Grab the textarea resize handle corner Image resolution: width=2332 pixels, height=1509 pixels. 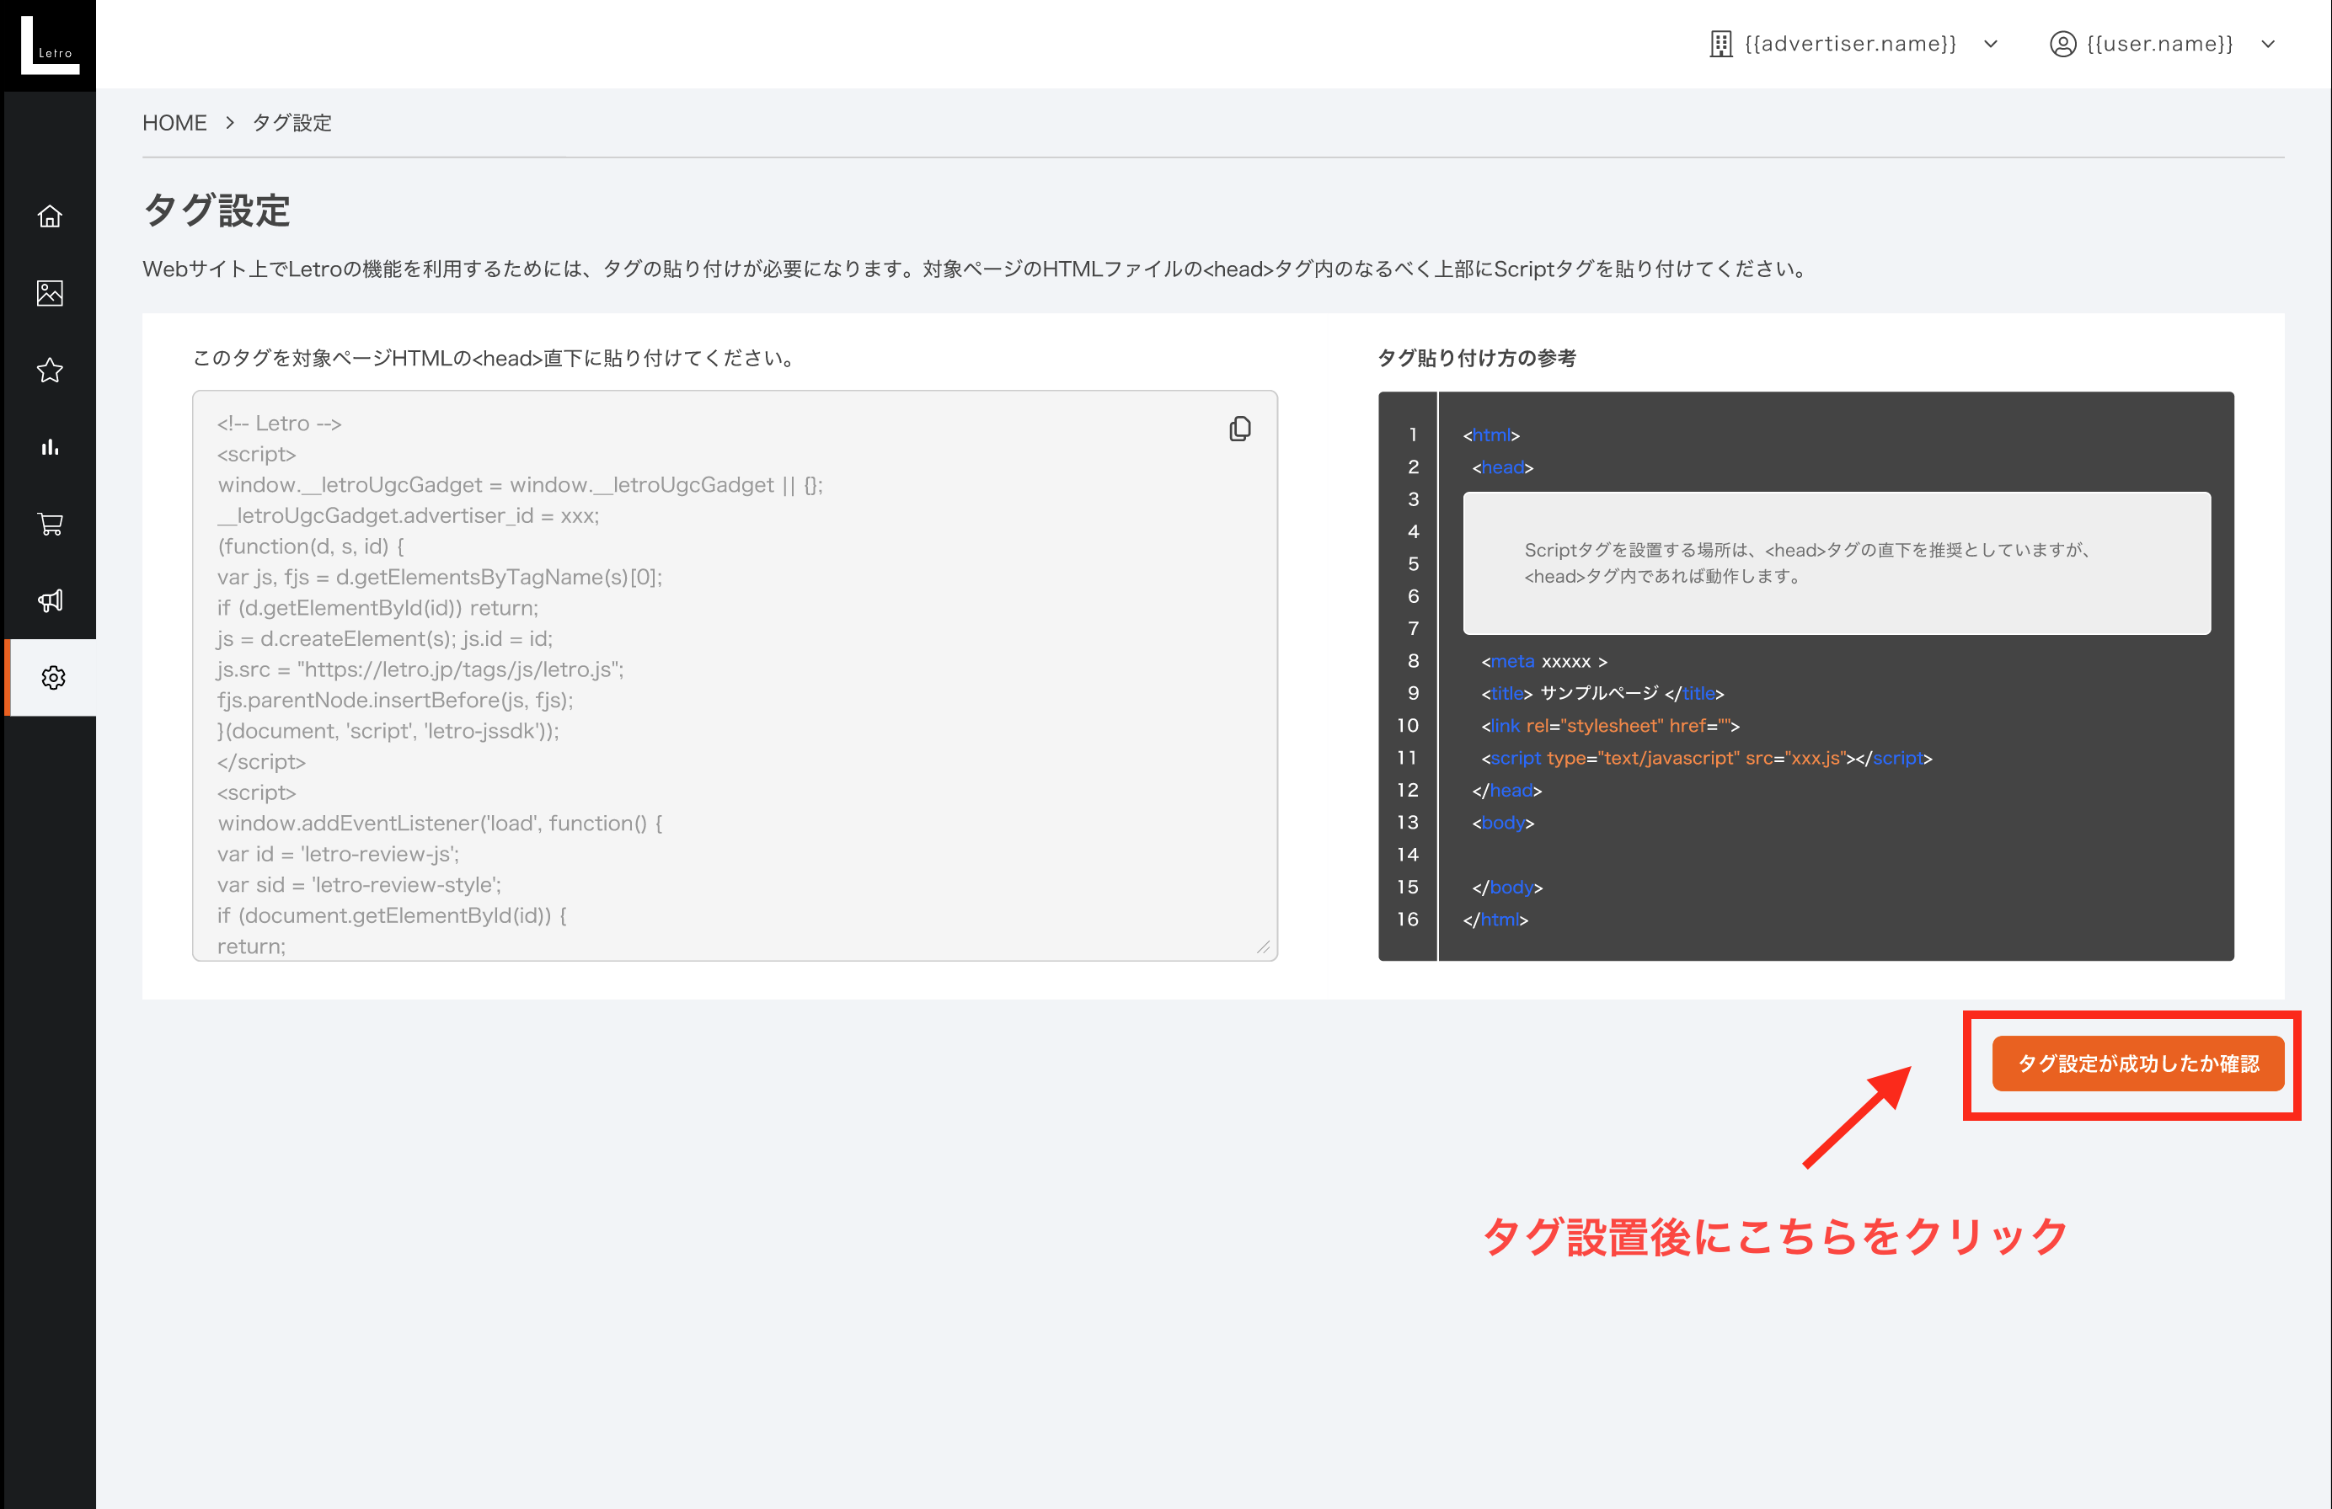click(1264, 948)
